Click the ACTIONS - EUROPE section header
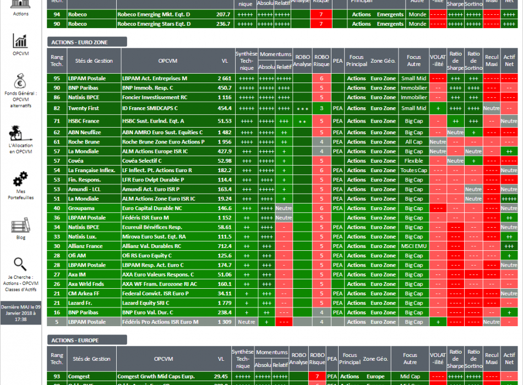 pyautogui.click(x=87, y=340)
